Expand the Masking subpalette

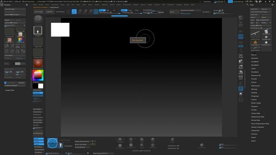point(254,89)
